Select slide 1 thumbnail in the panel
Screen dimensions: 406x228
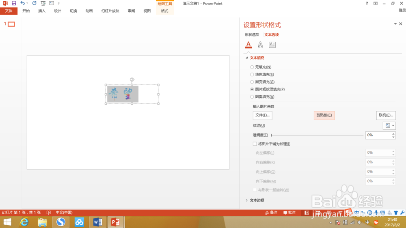click(11, 24)
